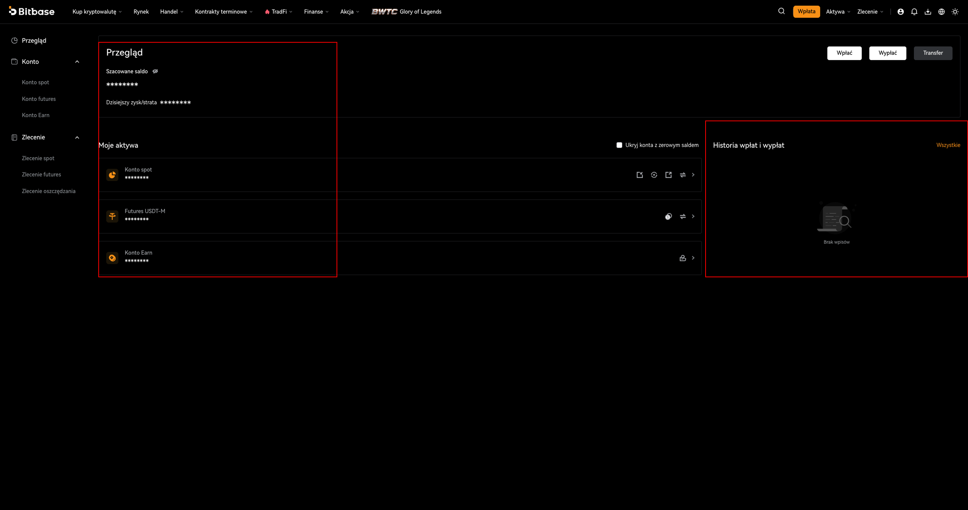This screenshot has height=510, width=968.
Task: Click the TradFi flame icon
Action: 267,12
